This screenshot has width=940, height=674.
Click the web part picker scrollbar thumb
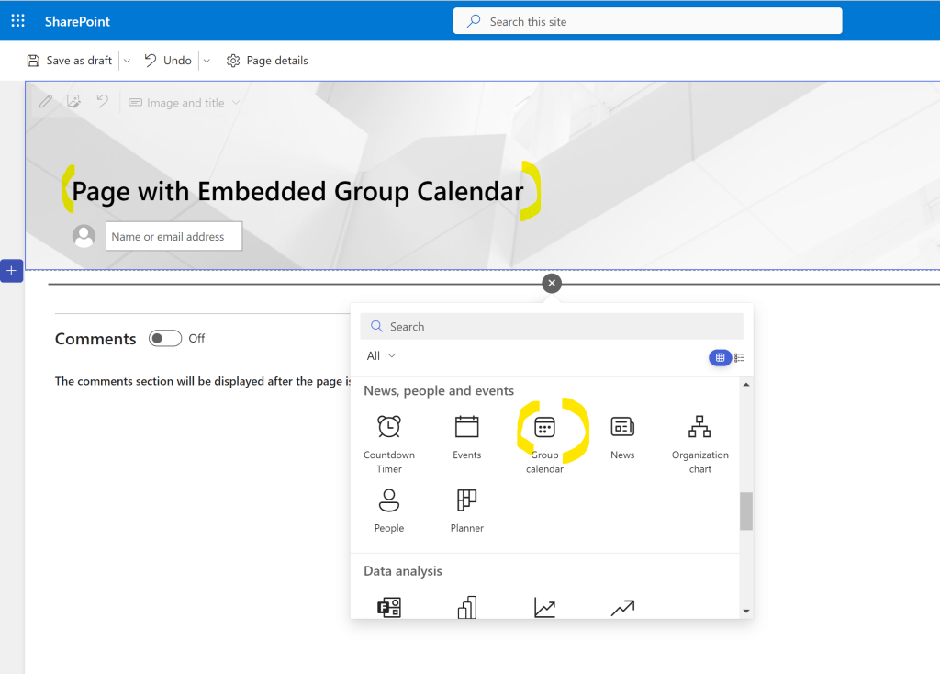click(745, 511)
